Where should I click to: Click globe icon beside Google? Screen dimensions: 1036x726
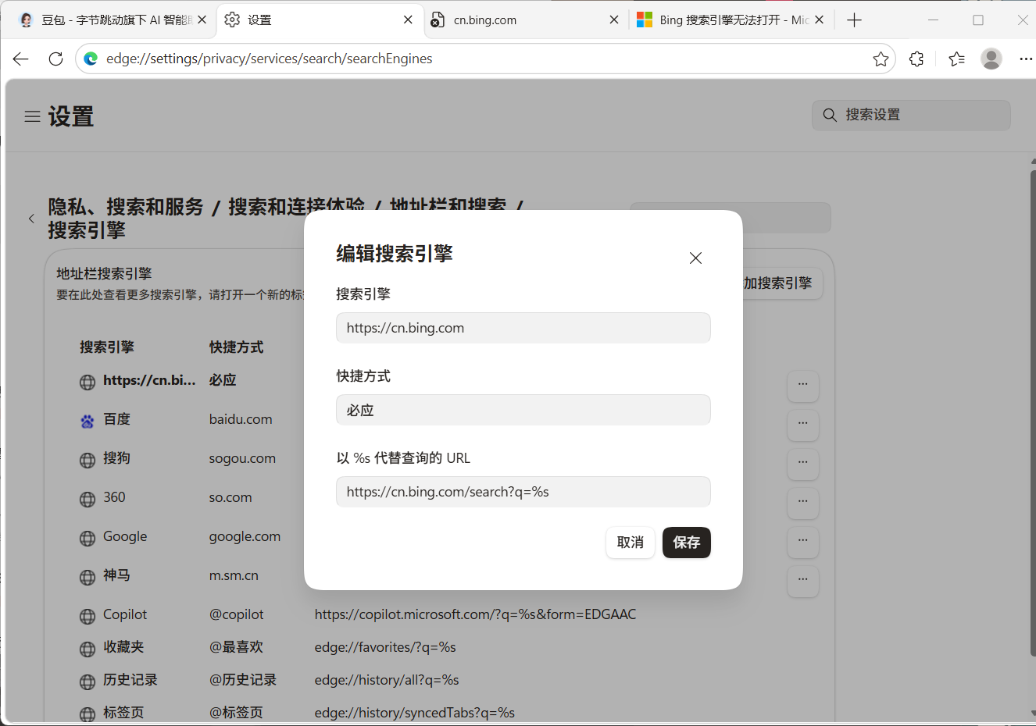click(88, 538)
